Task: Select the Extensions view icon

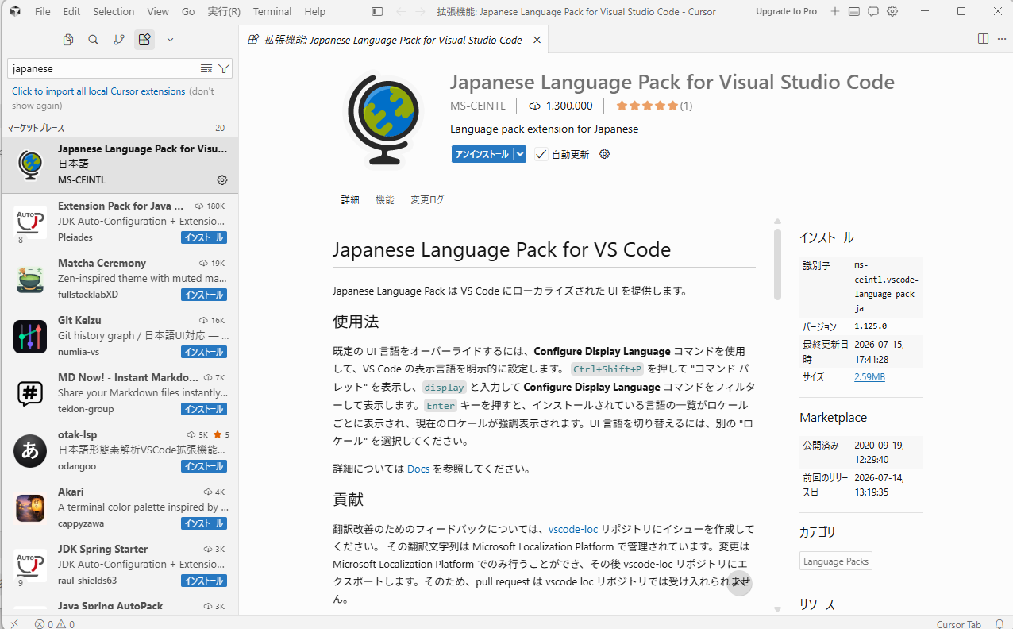Action: click(x=144, y=40)
